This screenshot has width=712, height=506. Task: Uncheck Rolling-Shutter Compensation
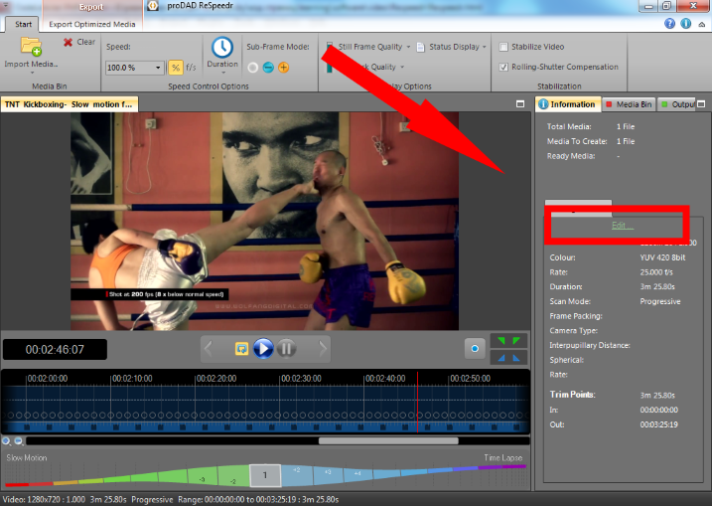[504, 67]
